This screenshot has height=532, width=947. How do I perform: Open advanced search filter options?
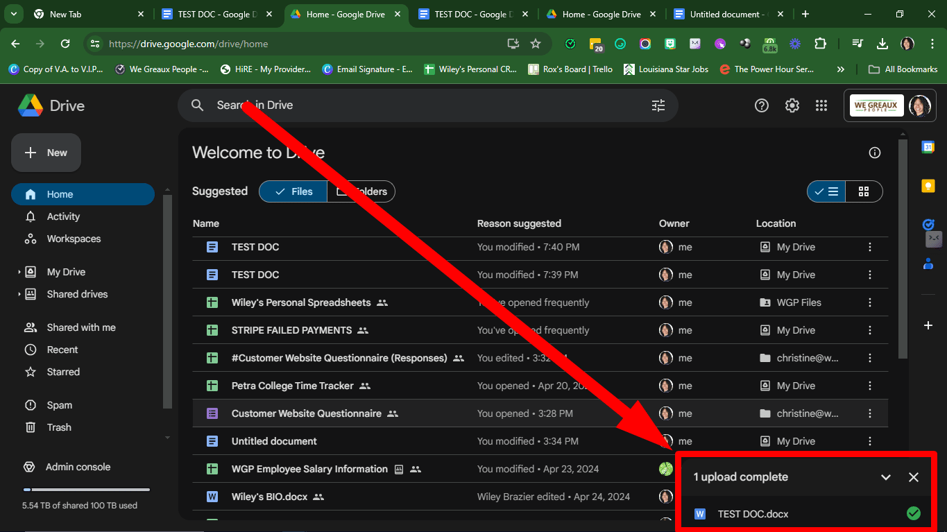658,105
